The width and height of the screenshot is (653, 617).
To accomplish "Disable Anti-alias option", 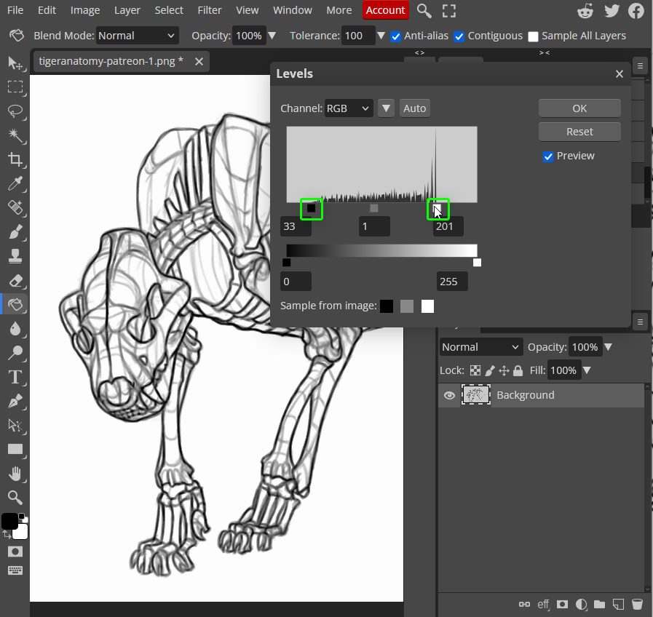I will click(395, 36).
